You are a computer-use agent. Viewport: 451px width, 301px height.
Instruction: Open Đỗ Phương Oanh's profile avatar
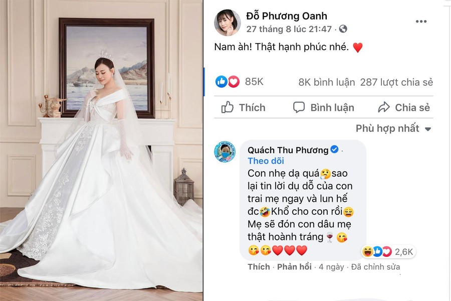227,23
